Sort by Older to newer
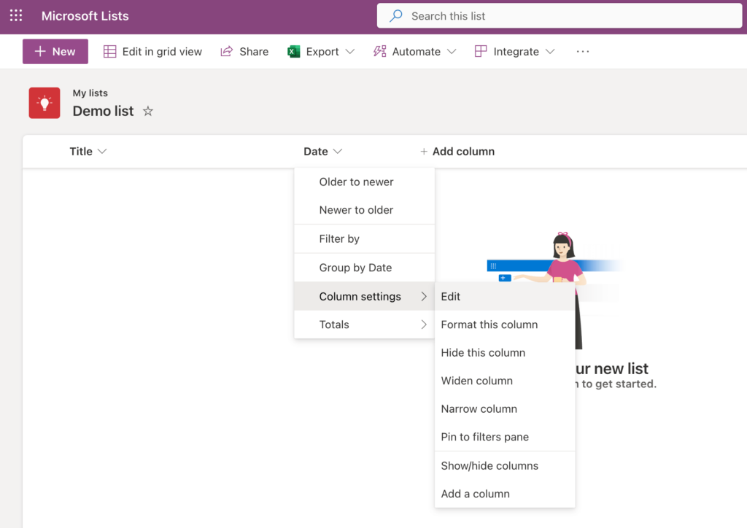 pyautogui.click(x=365, y=182)
